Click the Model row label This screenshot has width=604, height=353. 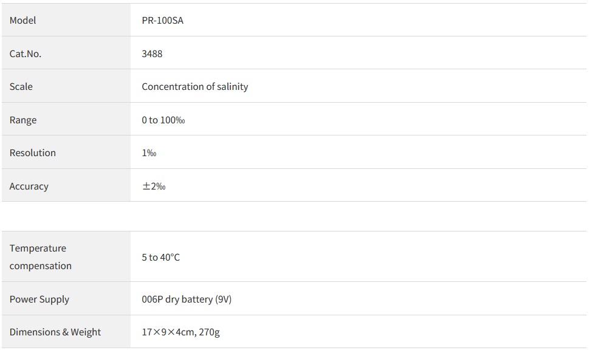pos(23,21)
